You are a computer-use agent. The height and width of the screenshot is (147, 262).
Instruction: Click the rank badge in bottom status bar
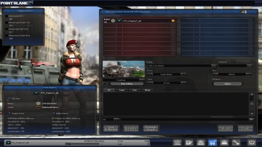[8, 143]
